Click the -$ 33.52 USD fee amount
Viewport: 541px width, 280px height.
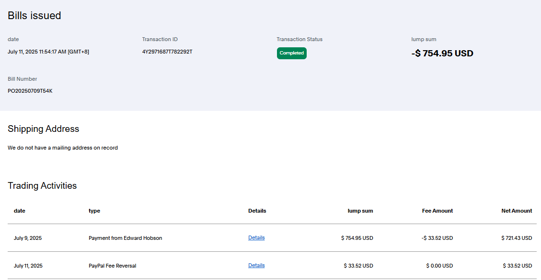pyautogui.click(x=437, y=238)
